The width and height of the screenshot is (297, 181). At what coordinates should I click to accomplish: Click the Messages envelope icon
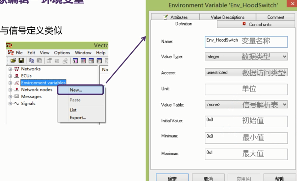(17, 96)
